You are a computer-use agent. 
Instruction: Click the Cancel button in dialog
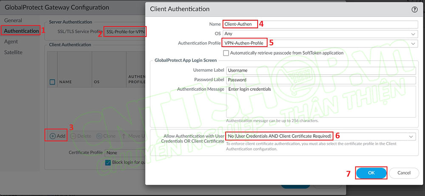click(x=404, y=173)
